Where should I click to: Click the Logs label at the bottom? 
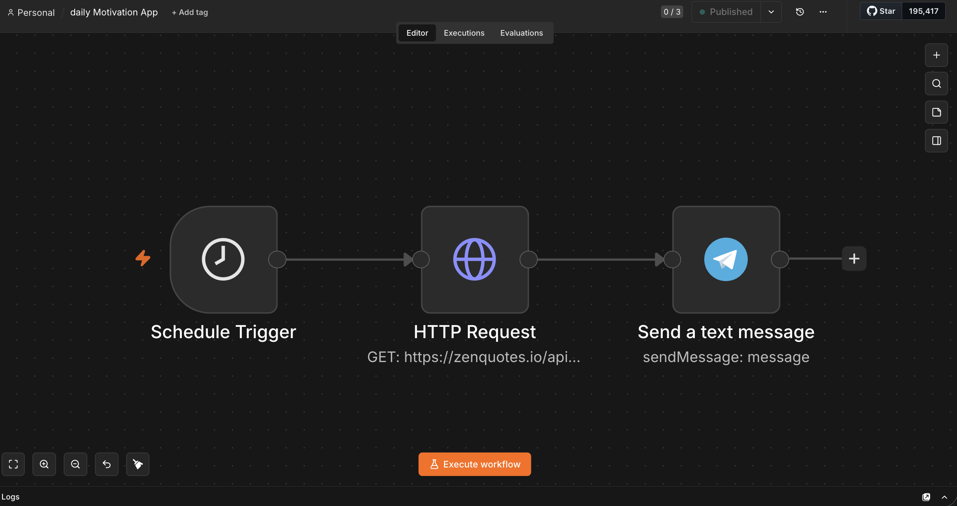pos(11,497)
